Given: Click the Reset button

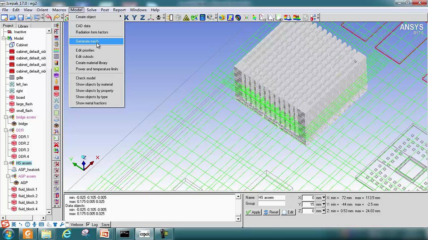Looking at the screenshot, I should click(x=271, y=212).
